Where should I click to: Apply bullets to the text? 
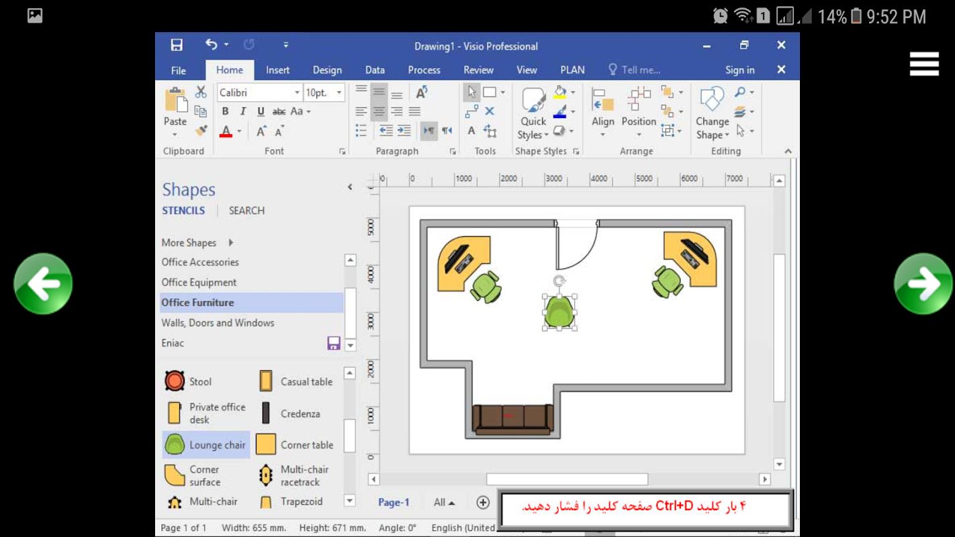361,131
